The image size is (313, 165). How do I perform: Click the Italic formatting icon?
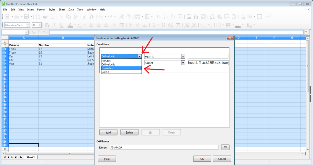(x=54, y=25)
